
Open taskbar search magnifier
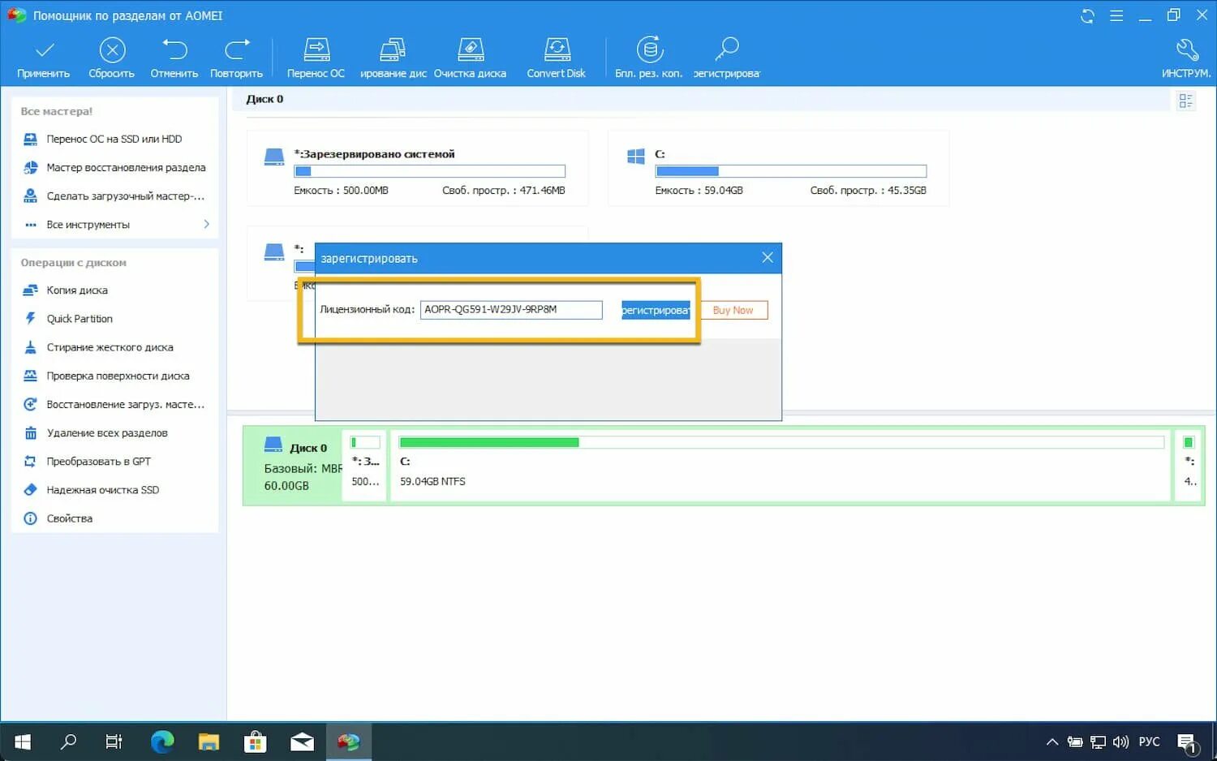pos(69,742)
